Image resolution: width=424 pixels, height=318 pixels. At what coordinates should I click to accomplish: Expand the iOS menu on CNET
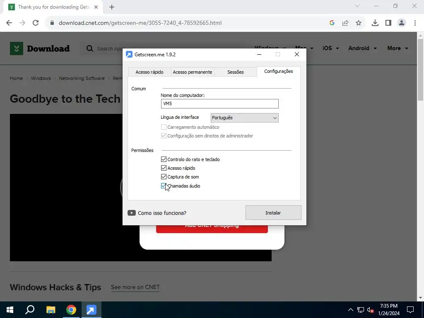coord(330,48)
